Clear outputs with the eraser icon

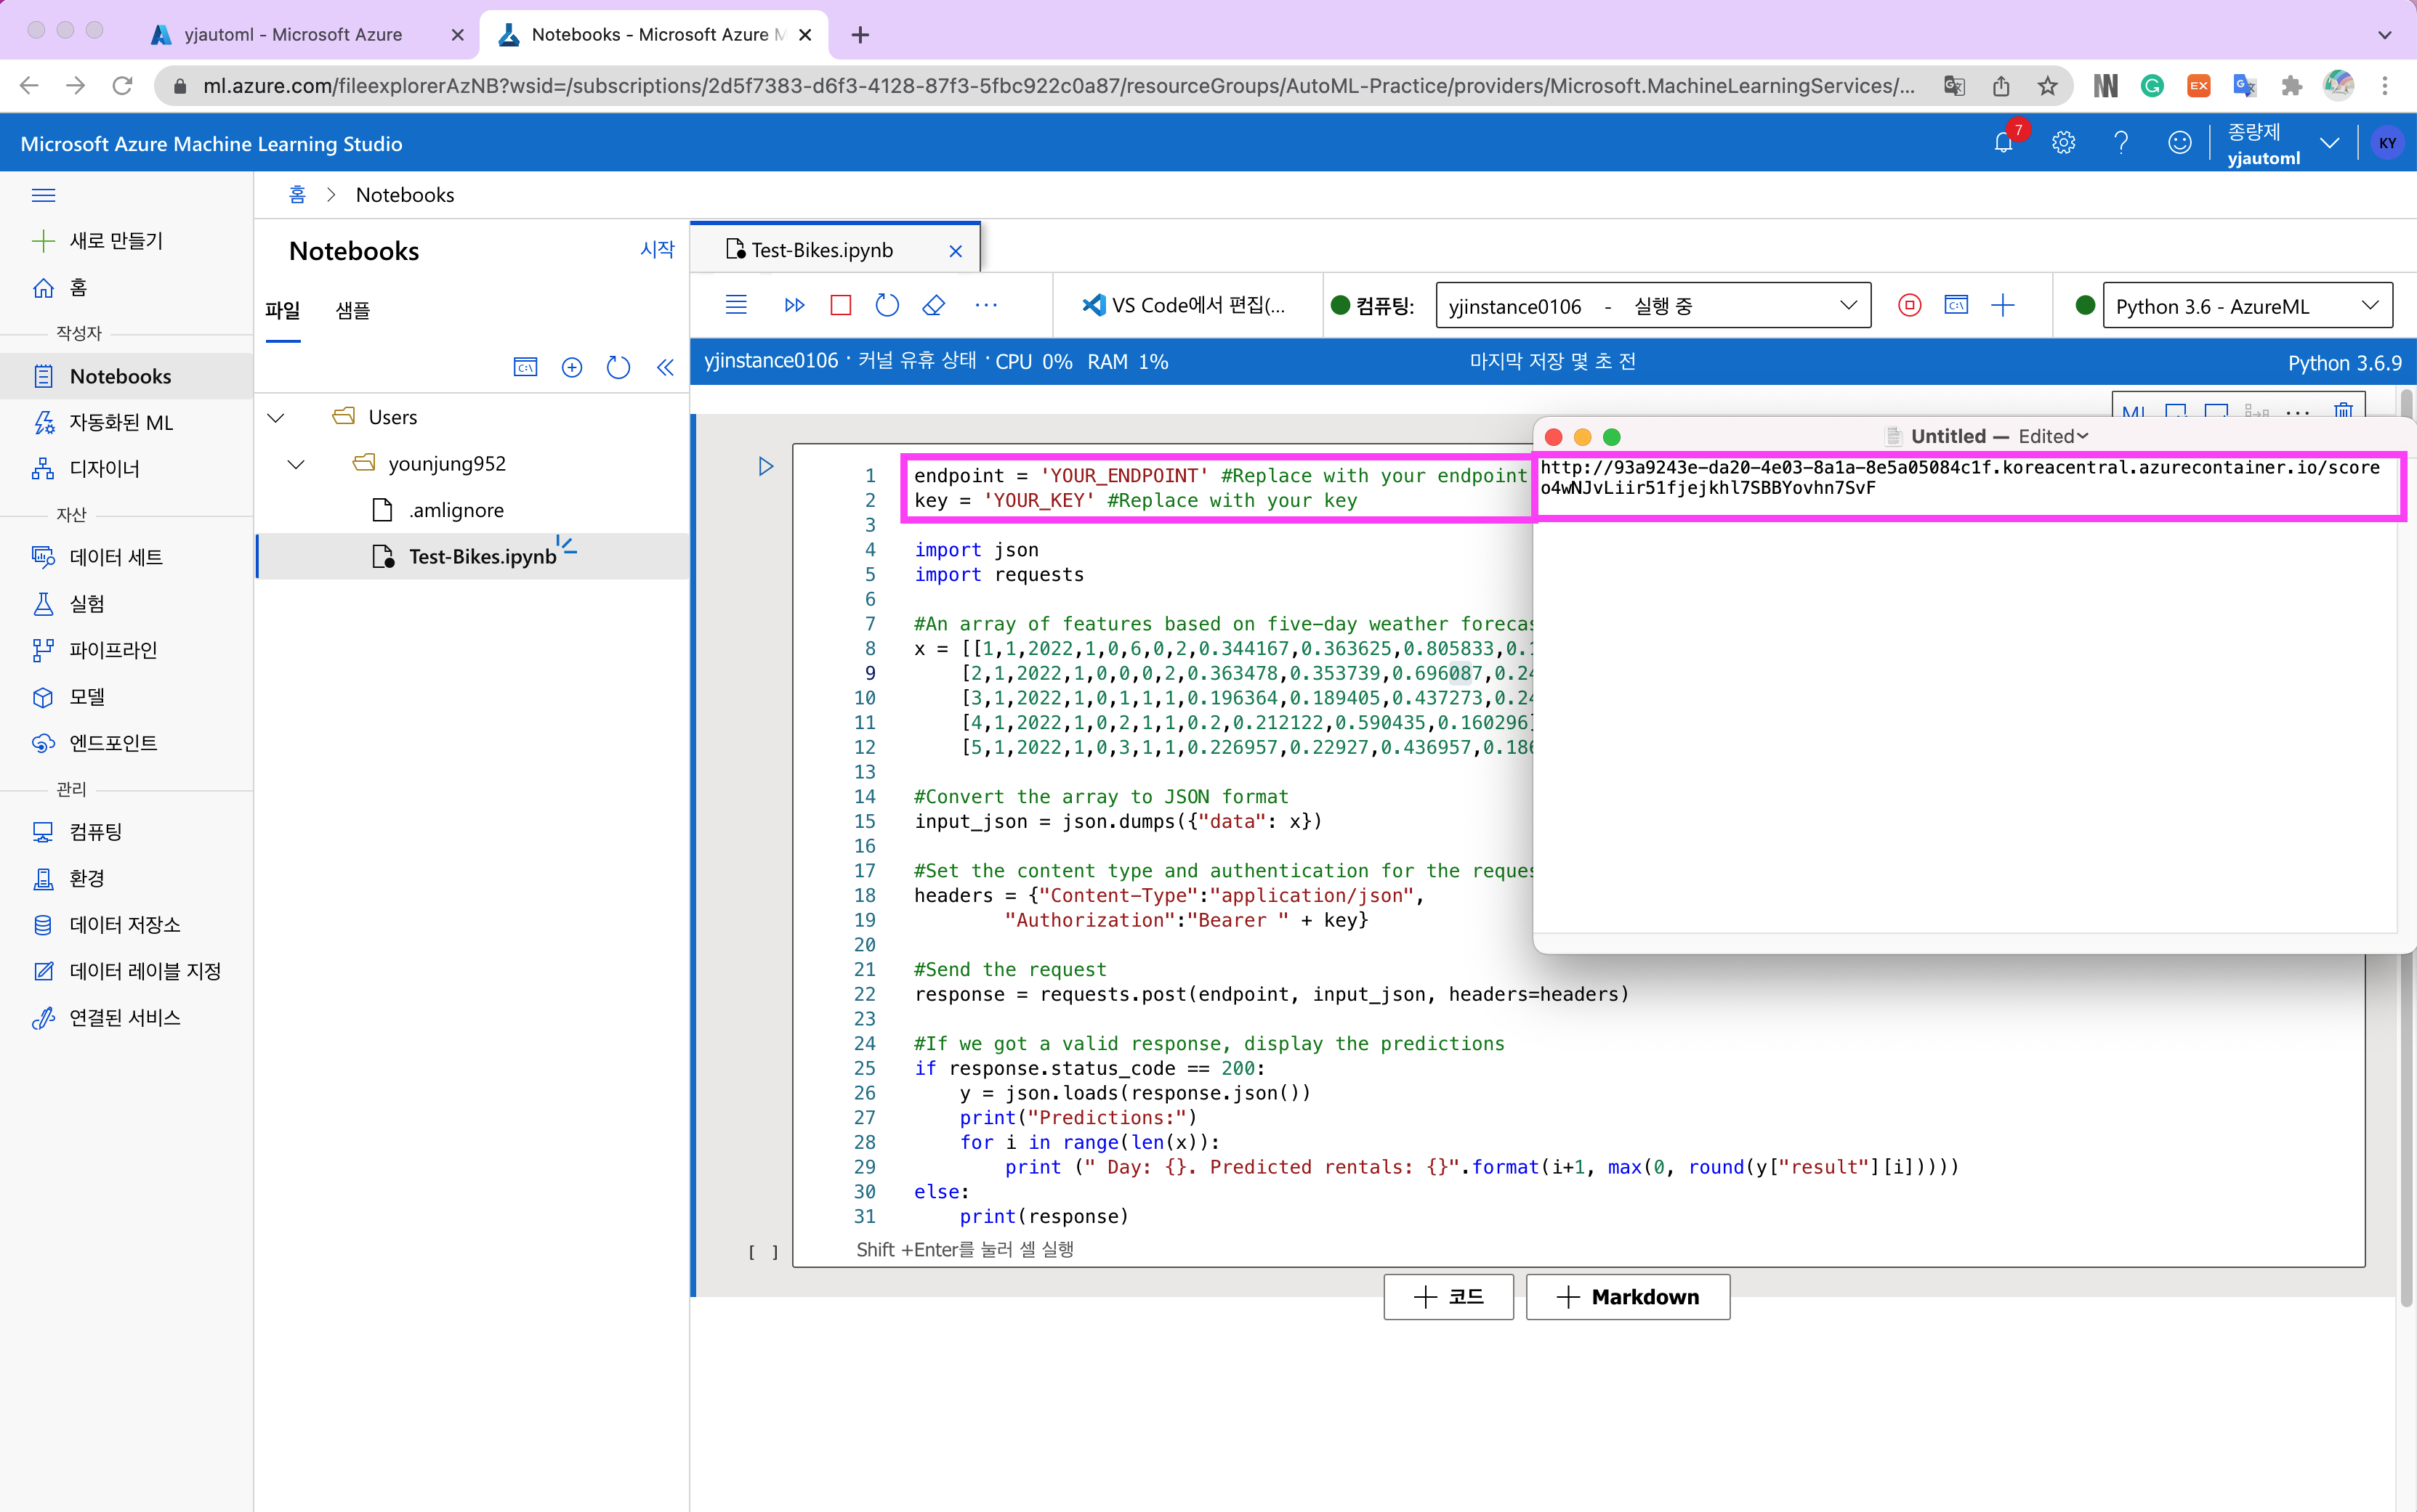(933, 305)
